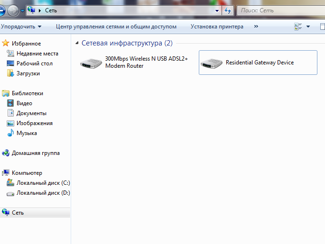This screenshot has height=244, width=325.
Task: Expand the breadcrumb arrow before Сеть
Action: coord(40,10)
